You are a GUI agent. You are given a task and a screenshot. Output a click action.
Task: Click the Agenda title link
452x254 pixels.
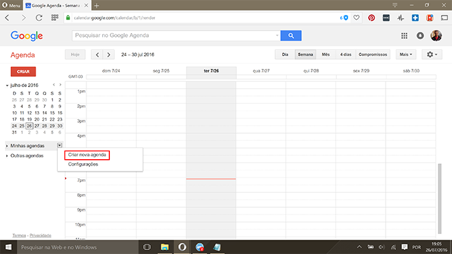coord(23,55)
